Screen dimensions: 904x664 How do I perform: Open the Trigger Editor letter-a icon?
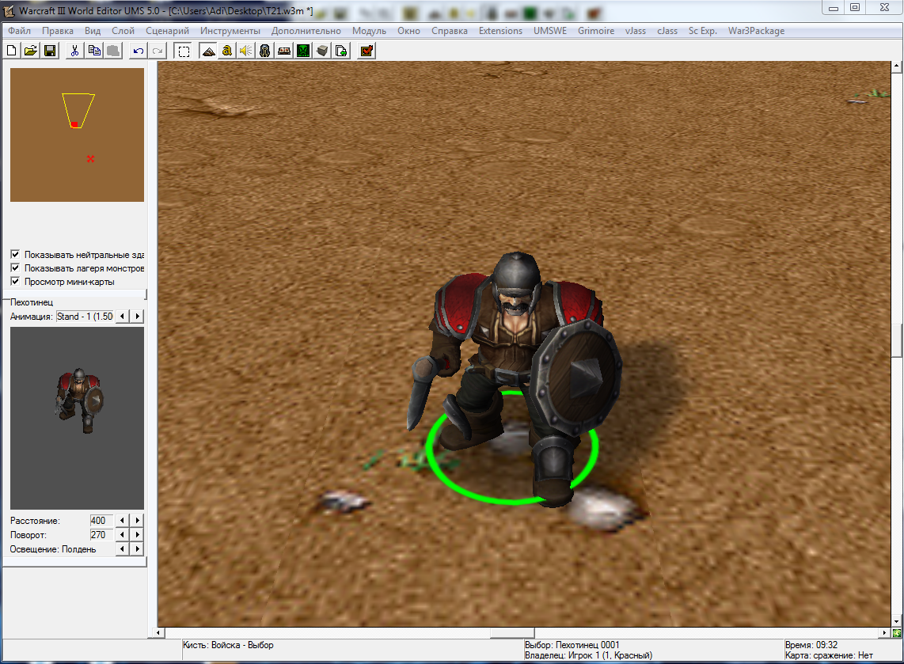[x=227, y=51]
